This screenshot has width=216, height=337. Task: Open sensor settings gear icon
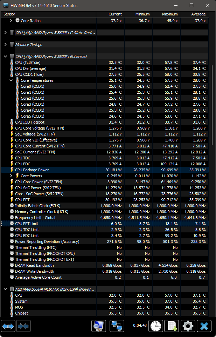point(188,326)
